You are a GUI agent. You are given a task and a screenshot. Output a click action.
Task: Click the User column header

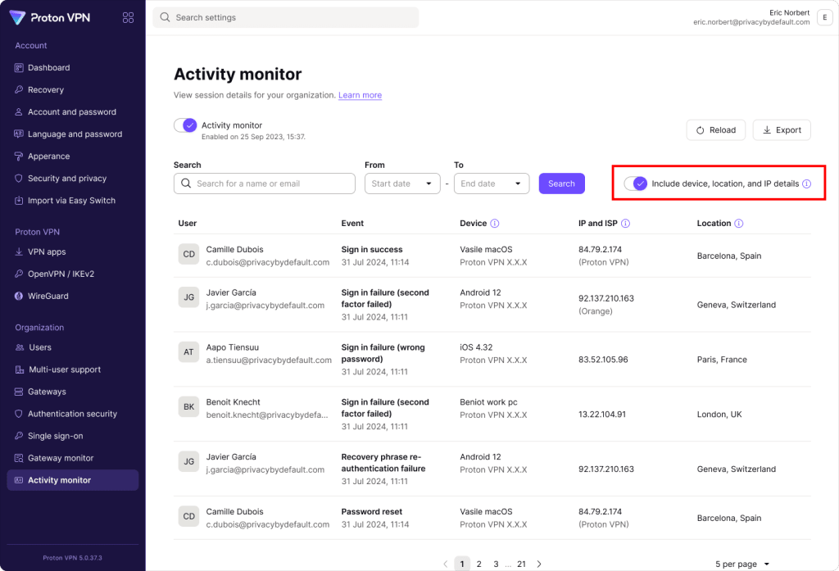click(x=188, y=223)
